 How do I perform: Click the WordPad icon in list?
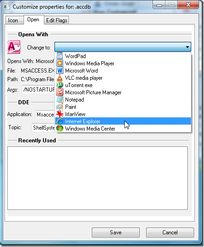pos(60,56)
